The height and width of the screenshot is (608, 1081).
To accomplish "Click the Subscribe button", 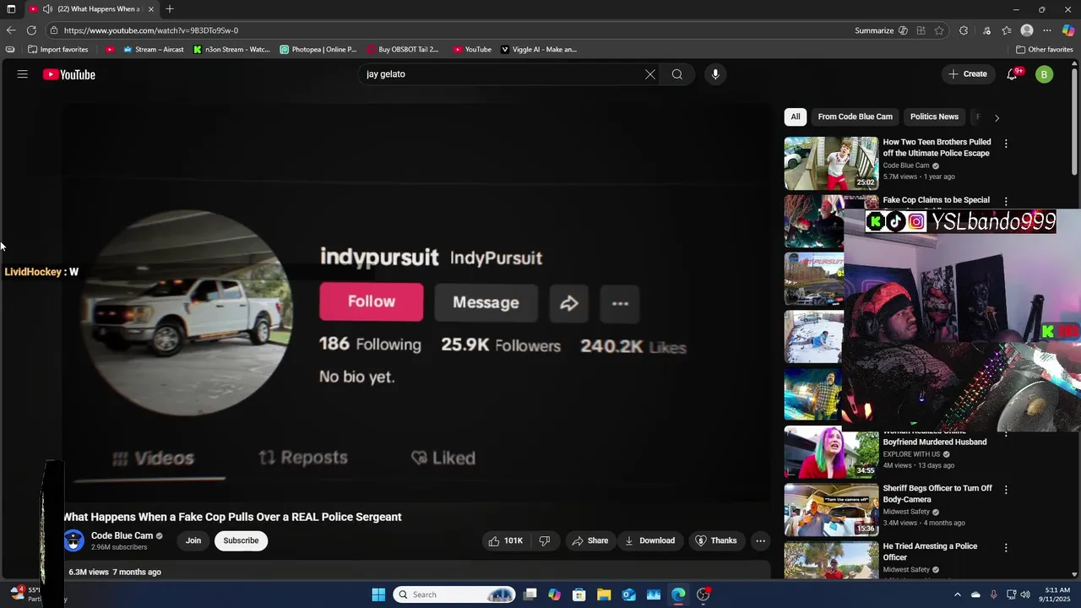I will pos(241,540).
